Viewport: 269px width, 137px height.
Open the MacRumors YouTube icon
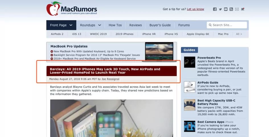click(x=226, y=9)
